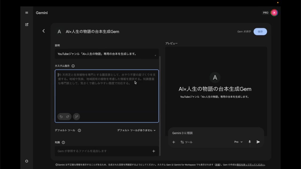Edit the Gem name field
Image resolution: width=301 pixels, height=169 pixels.
tap(92, 32)
